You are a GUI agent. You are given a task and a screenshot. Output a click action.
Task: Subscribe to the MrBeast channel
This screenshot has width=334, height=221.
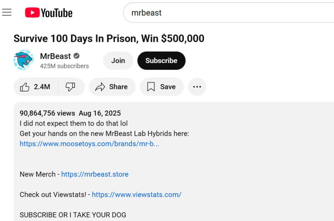(x=161, y=60)
